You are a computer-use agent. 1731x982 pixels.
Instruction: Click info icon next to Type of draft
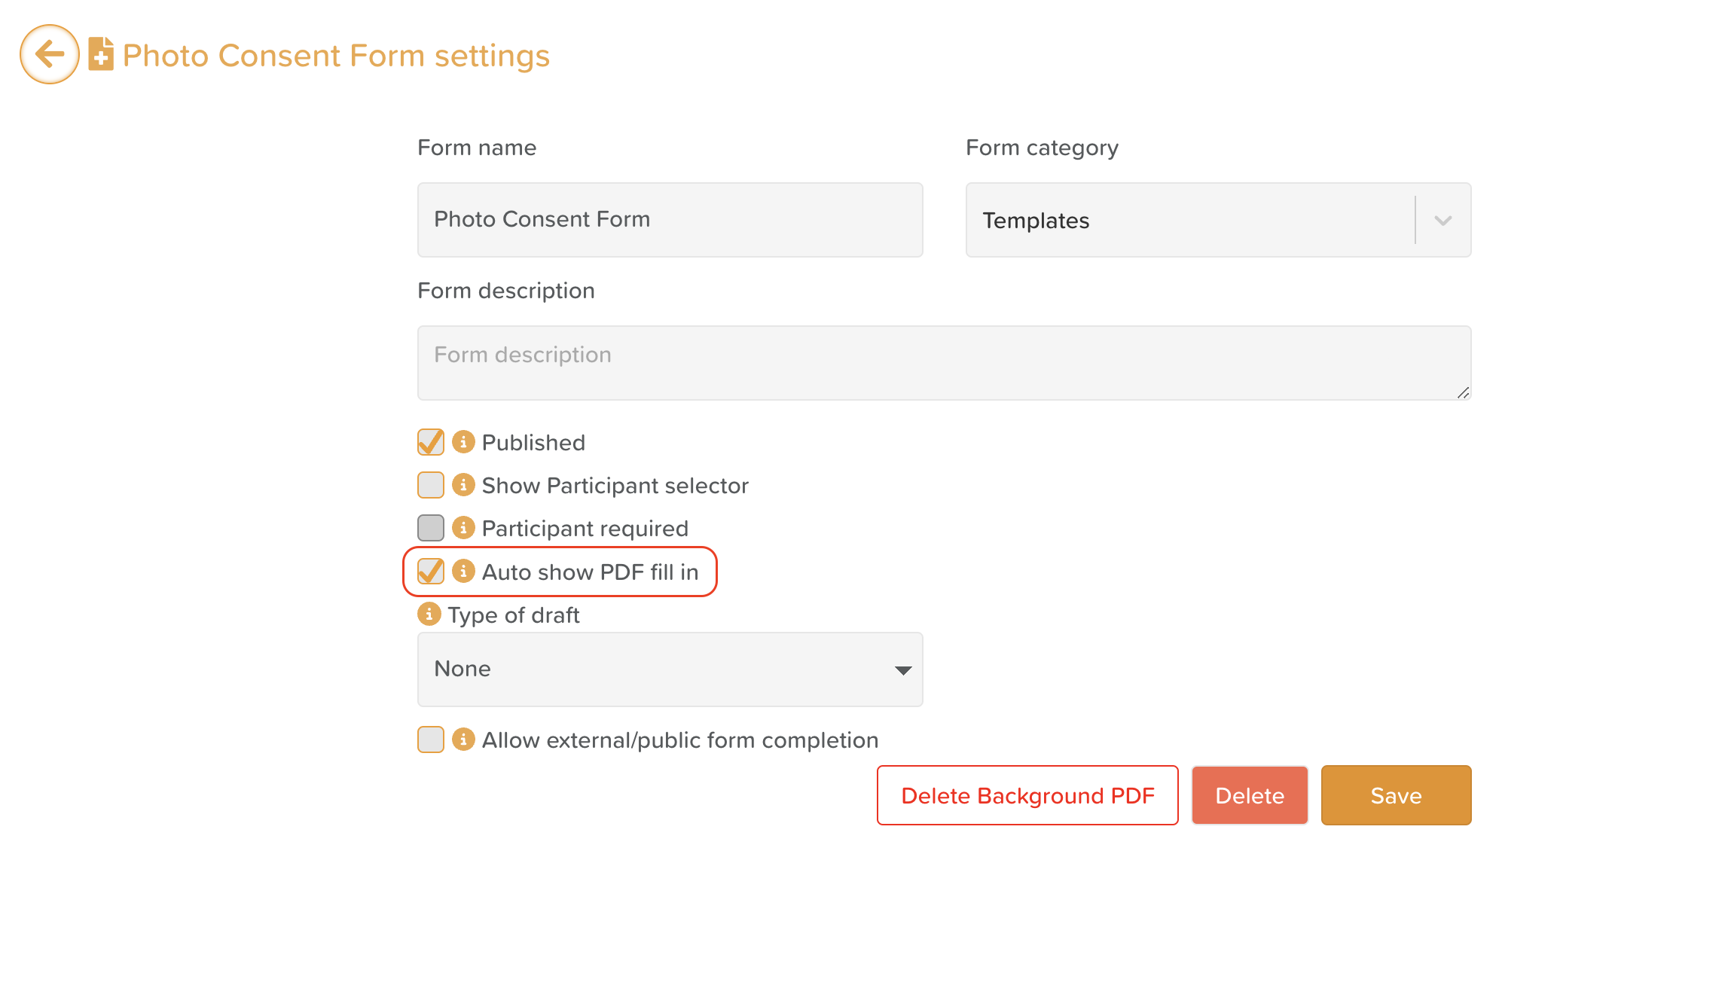[x=429, y=615]
